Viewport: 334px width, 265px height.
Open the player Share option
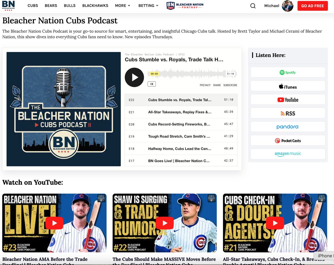pyautogui.click(x=217, y=85)
